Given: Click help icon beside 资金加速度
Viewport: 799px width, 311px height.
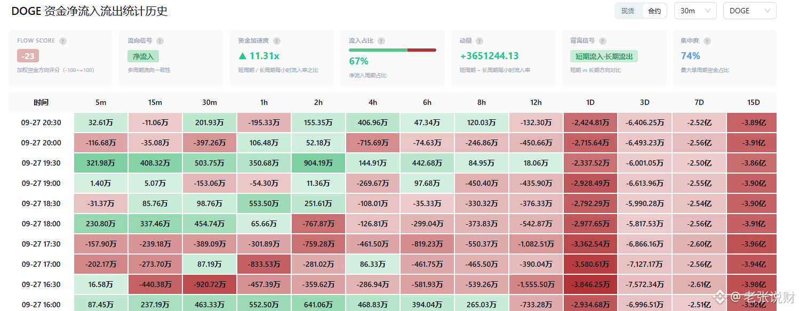Looking at the screenshot, I should click(x=277, y=41).
